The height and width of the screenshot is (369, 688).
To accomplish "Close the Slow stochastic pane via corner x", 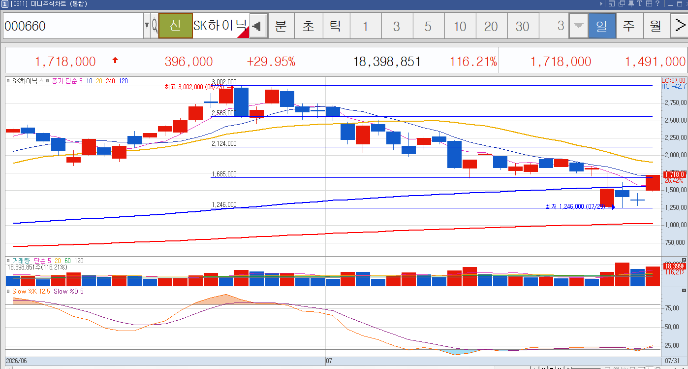I will 684,290.
